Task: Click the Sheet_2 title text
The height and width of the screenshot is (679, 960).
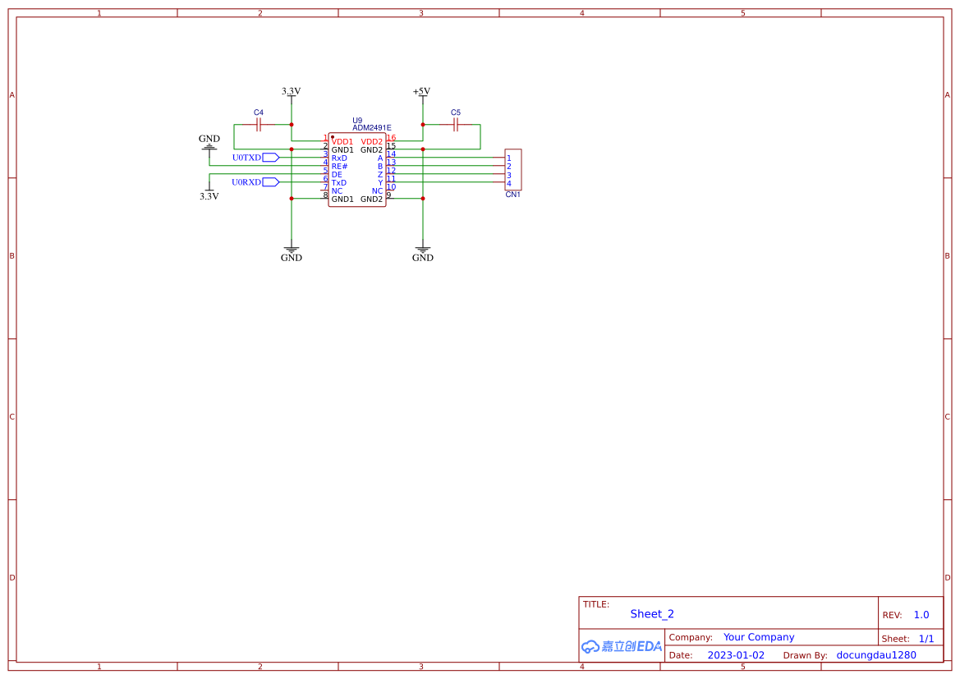Action: tap(651, 613)
